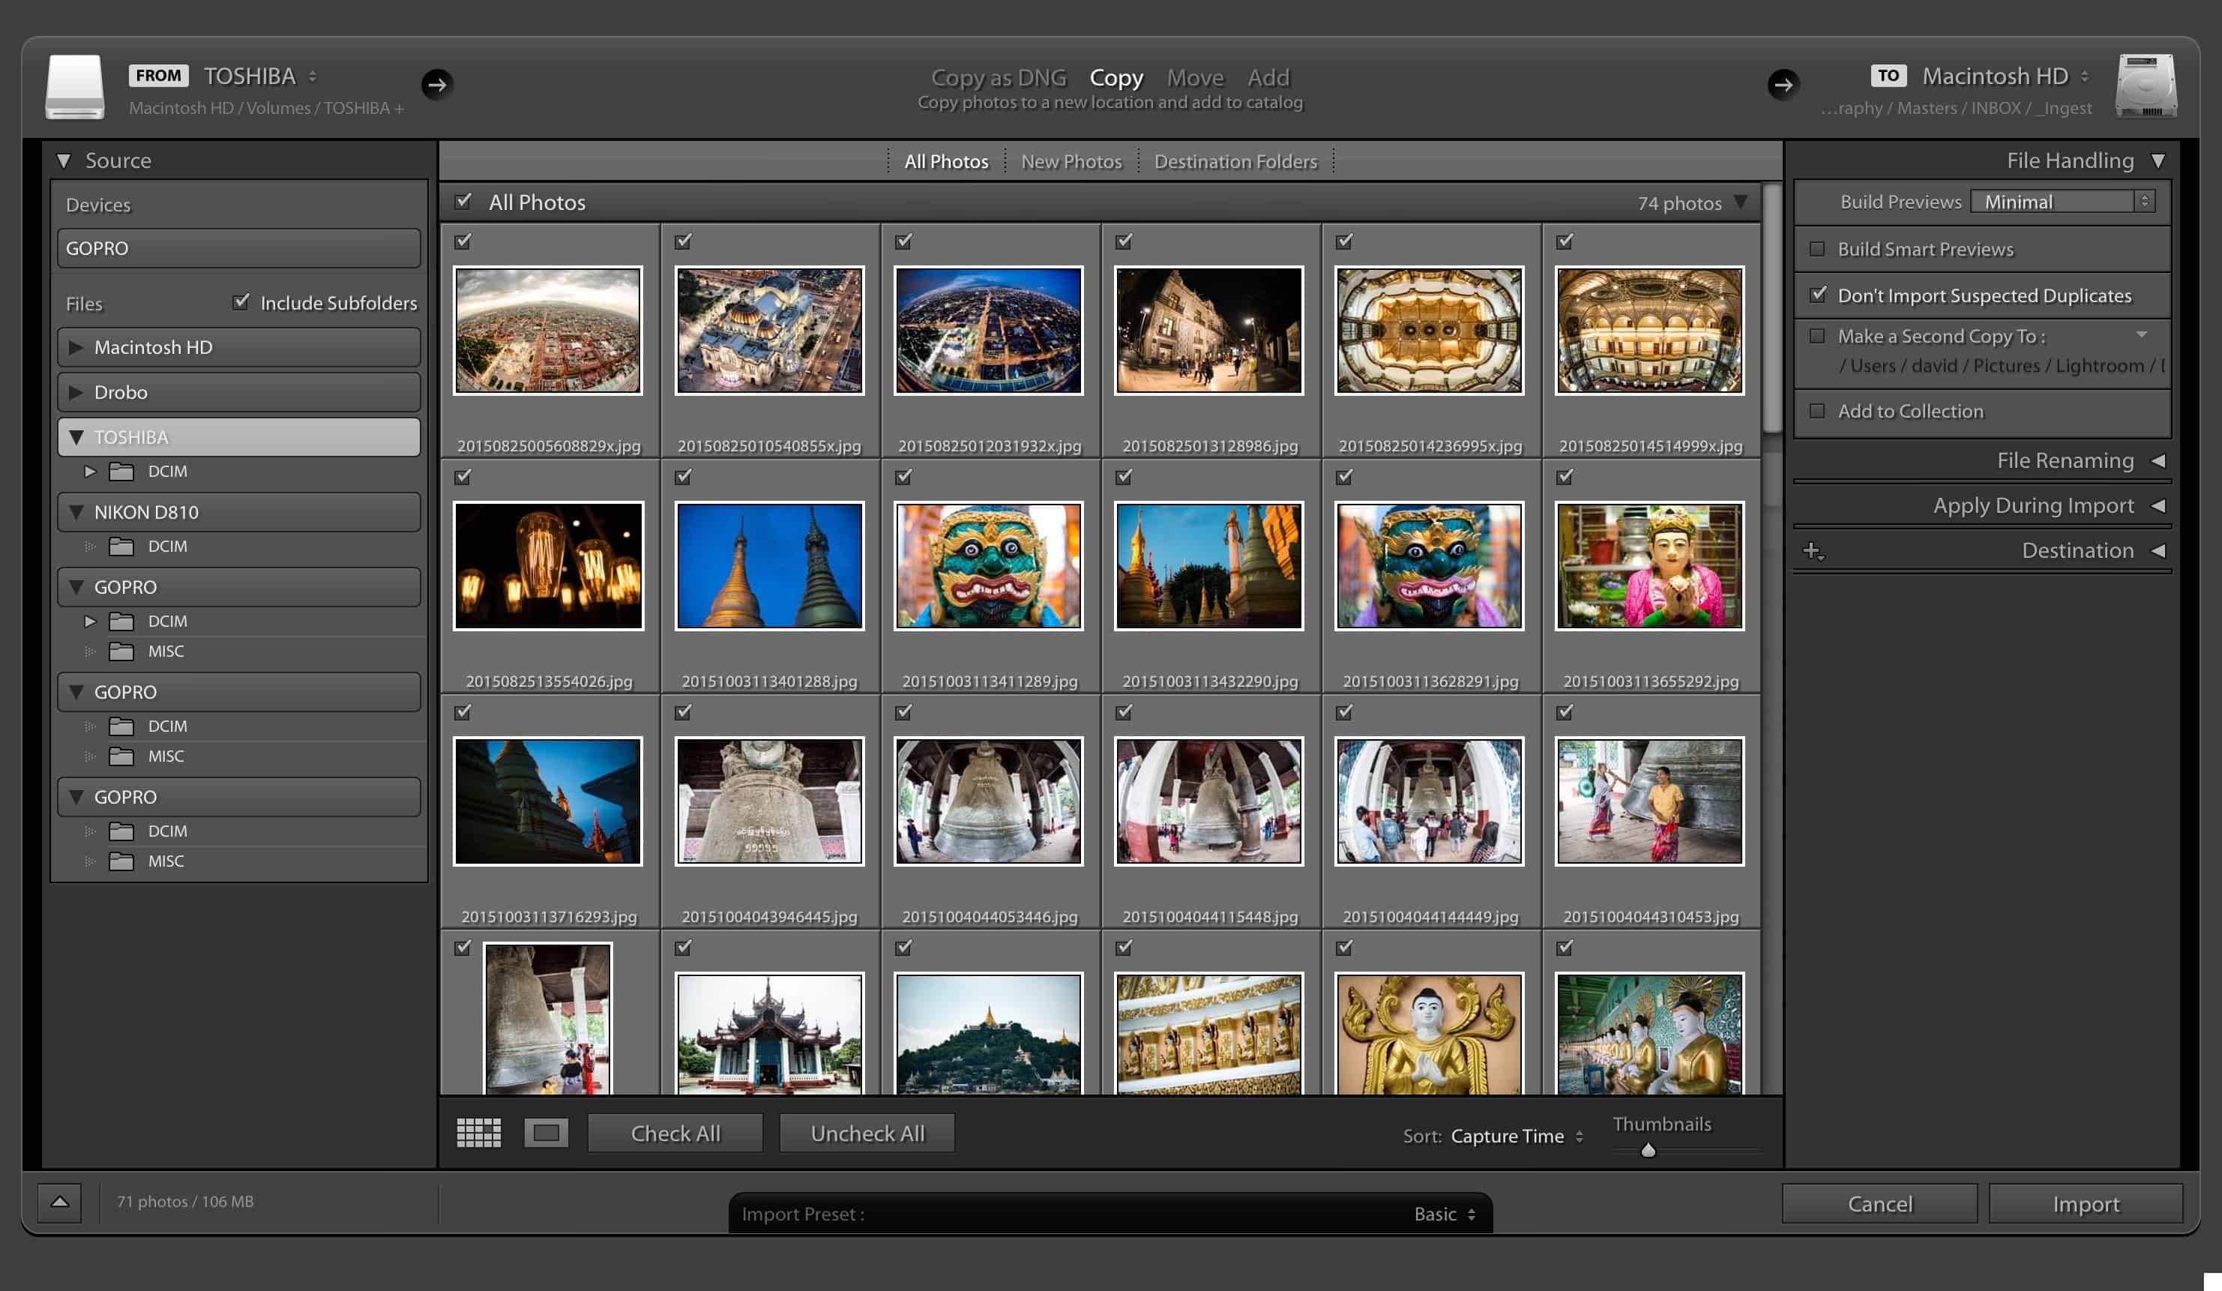Open second copy location dropdown arrow

click(x=2142, y=334)
